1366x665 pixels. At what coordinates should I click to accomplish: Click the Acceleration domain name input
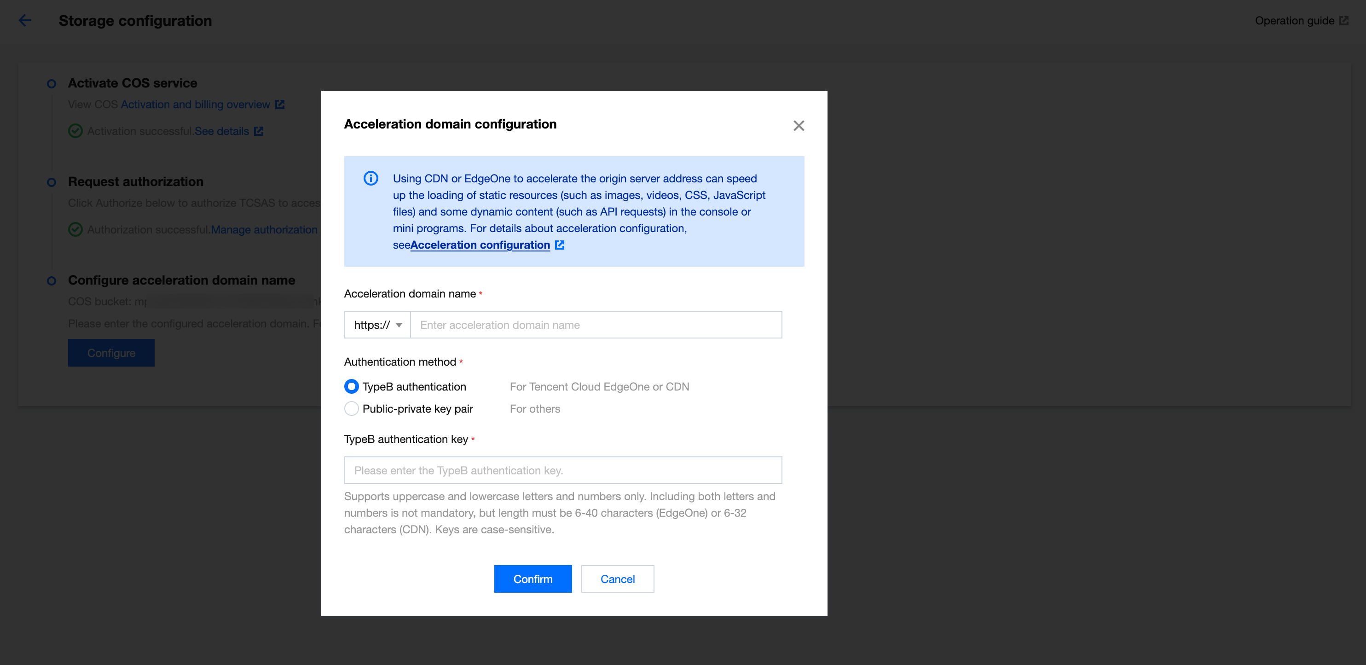(x=596, y=325)
